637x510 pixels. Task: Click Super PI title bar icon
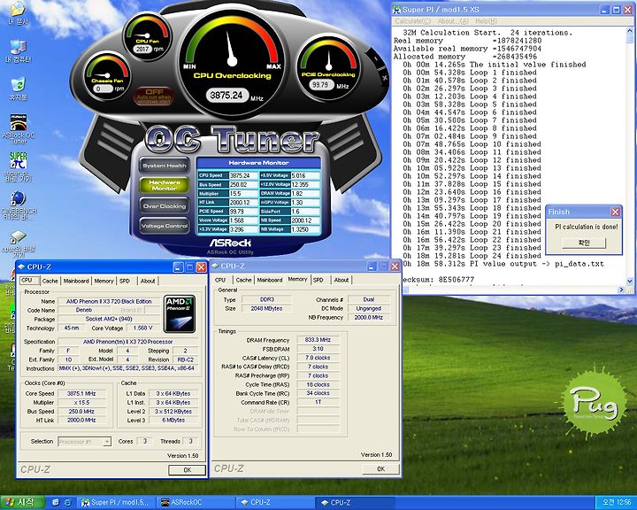point(398,10)
